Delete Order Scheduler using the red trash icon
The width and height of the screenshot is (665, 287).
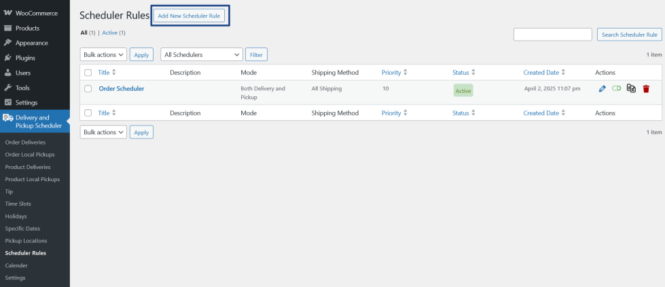click(646, 89)
